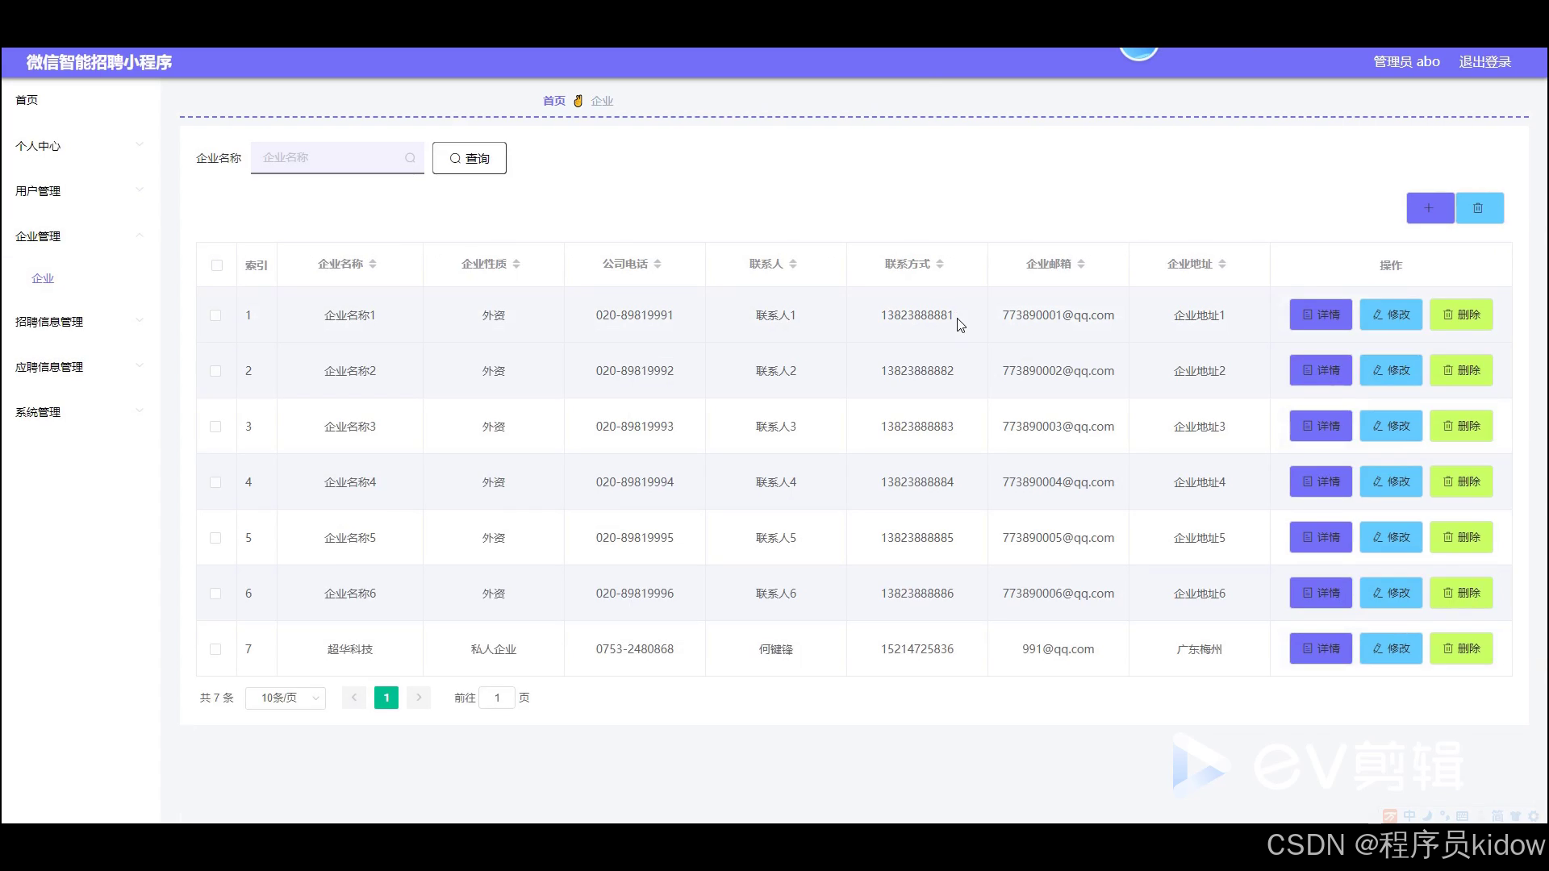Go to previous page arrow in pagination
The width and height of the screenshot is (1549, 871).
click(354, 698)
